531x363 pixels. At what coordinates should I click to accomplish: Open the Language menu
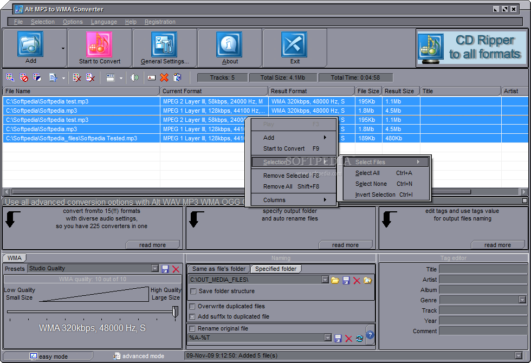click(103, 22)
